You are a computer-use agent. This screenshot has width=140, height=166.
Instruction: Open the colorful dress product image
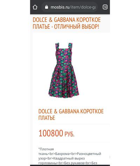[x=64, y=70]
